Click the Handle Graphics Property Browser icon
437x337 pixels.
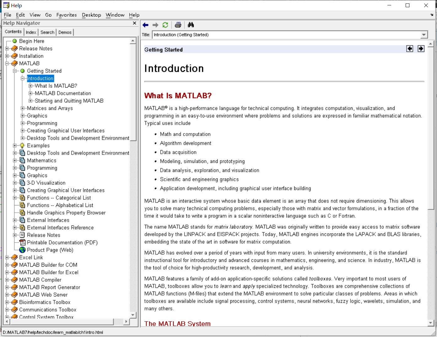[22, 213]
